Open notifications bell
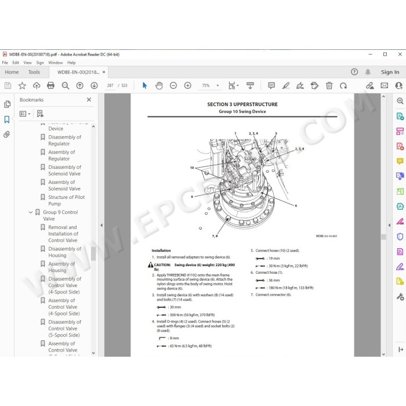406x406 pixels. point(368,72)
